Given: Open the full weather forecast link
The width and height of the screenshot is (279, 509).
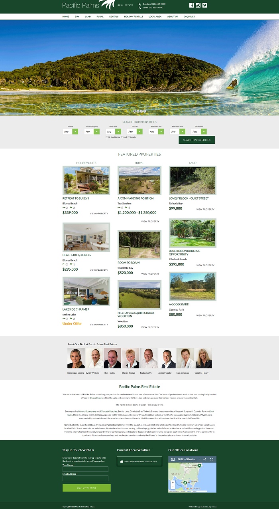Looking at the screenshot, I should [141, 461].
